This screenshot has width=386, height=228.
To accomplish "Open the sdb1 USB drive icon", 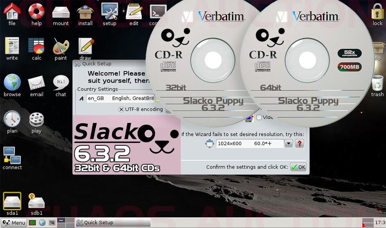I will (x=36, y=201).
